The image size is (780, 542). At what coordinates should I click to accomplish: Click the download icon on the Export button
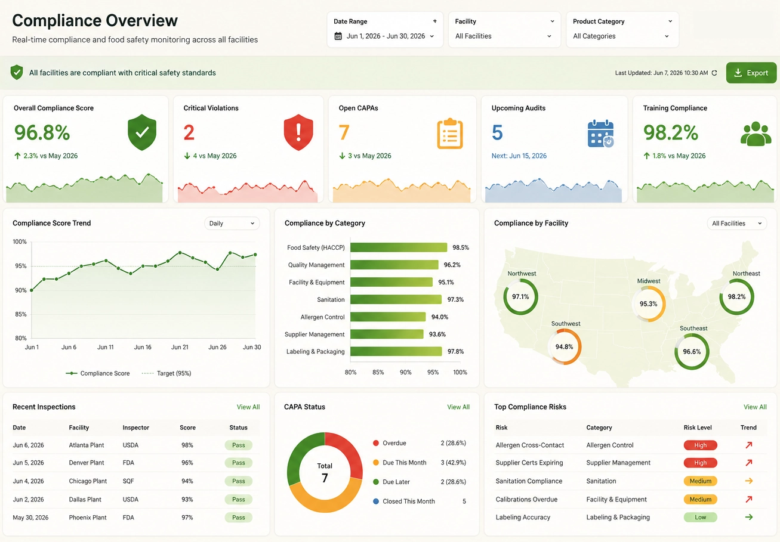[738, 73]
